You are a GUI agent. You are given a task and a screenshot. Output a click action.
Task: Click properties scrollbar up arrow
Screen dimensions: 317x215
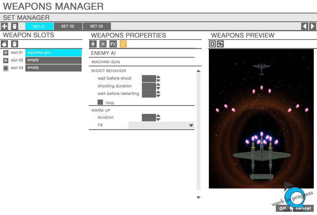point(199,71)
